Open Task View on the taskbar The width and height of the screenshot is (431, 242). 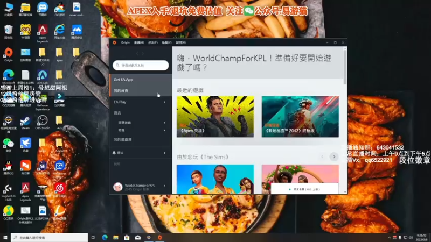pos(93,238)
